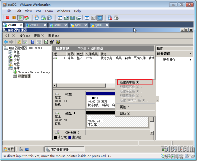Viewport: 197px width, 161px height.
Task: Choose 新建简单卷(N)... from the context menu
Action: click(x=135, y=82)
